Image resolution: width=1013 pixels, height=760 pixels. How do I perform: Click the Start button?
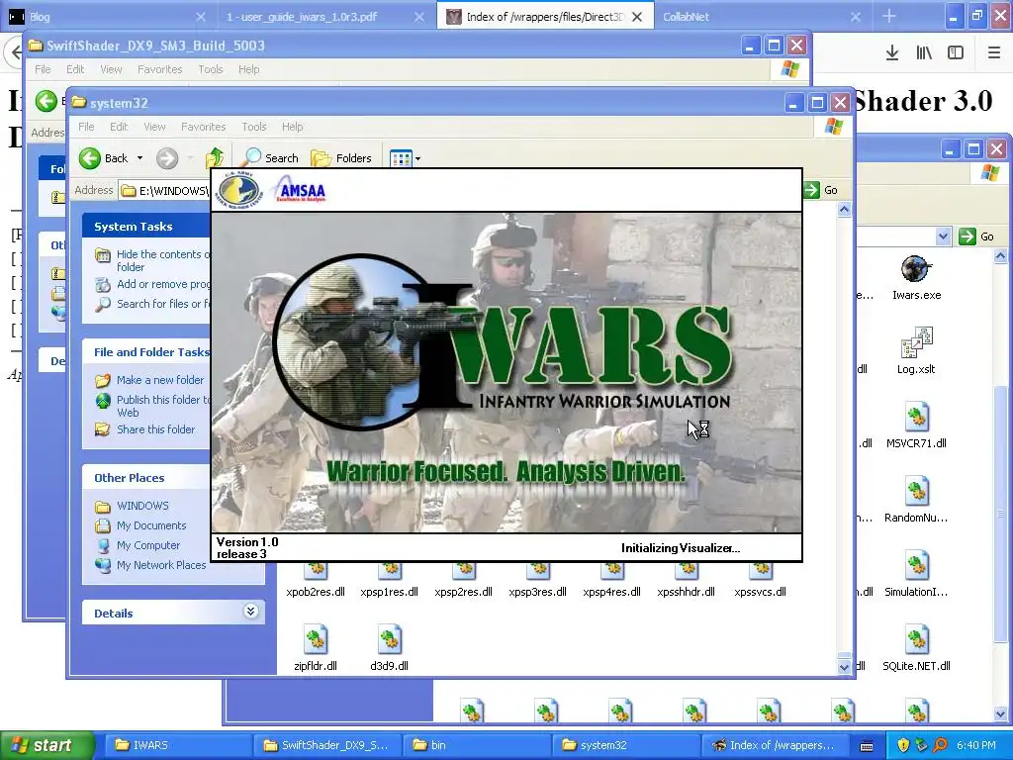click(x=47, y=745)
